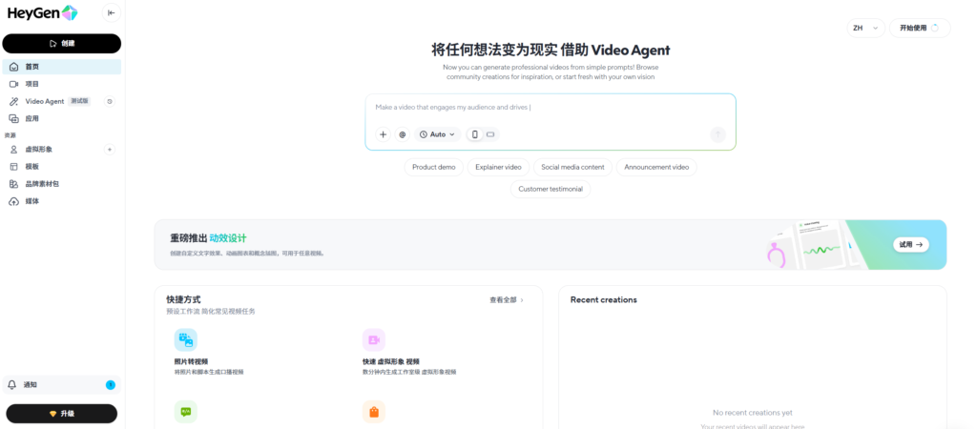Open the Auto duration dropdown

pyautogui.click(x=438, y=134)
